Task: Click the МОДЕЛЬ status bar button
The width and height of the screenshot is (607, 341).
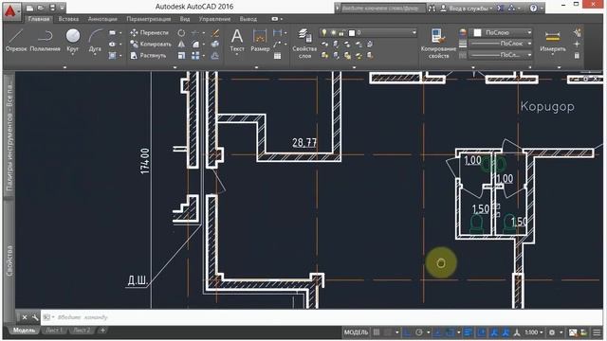Action: click(357, 332)
